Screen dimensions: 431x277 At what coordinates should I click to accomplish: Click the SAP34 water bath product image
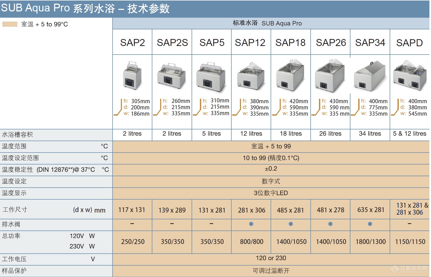[x=370, y=76]
